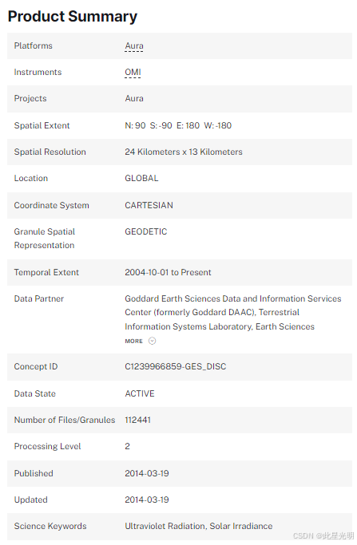The image size is (357, 545).
Task: Click the GEODETIC granule representation value
Action: pyautogui.click(x=146, y=232)
